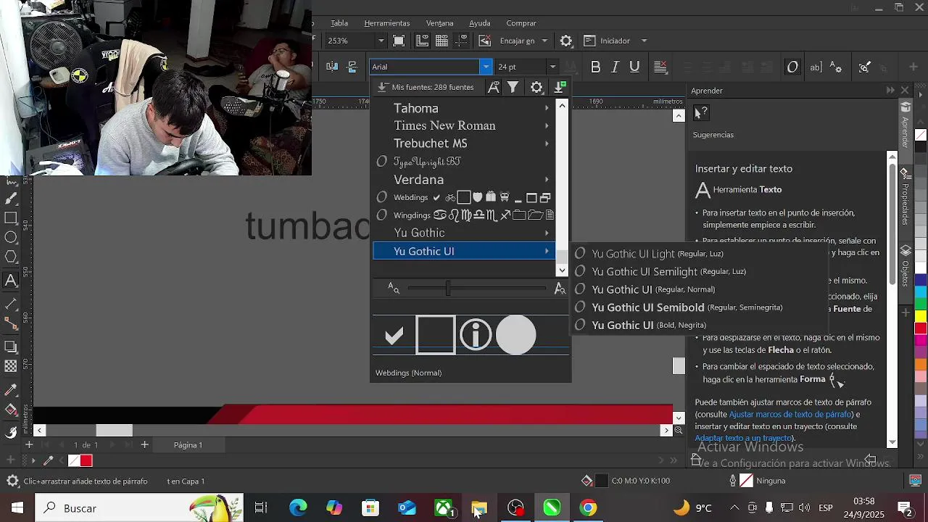
Task: Click the font preview 'A' icon in font list
Action: (x=494, y=87)
